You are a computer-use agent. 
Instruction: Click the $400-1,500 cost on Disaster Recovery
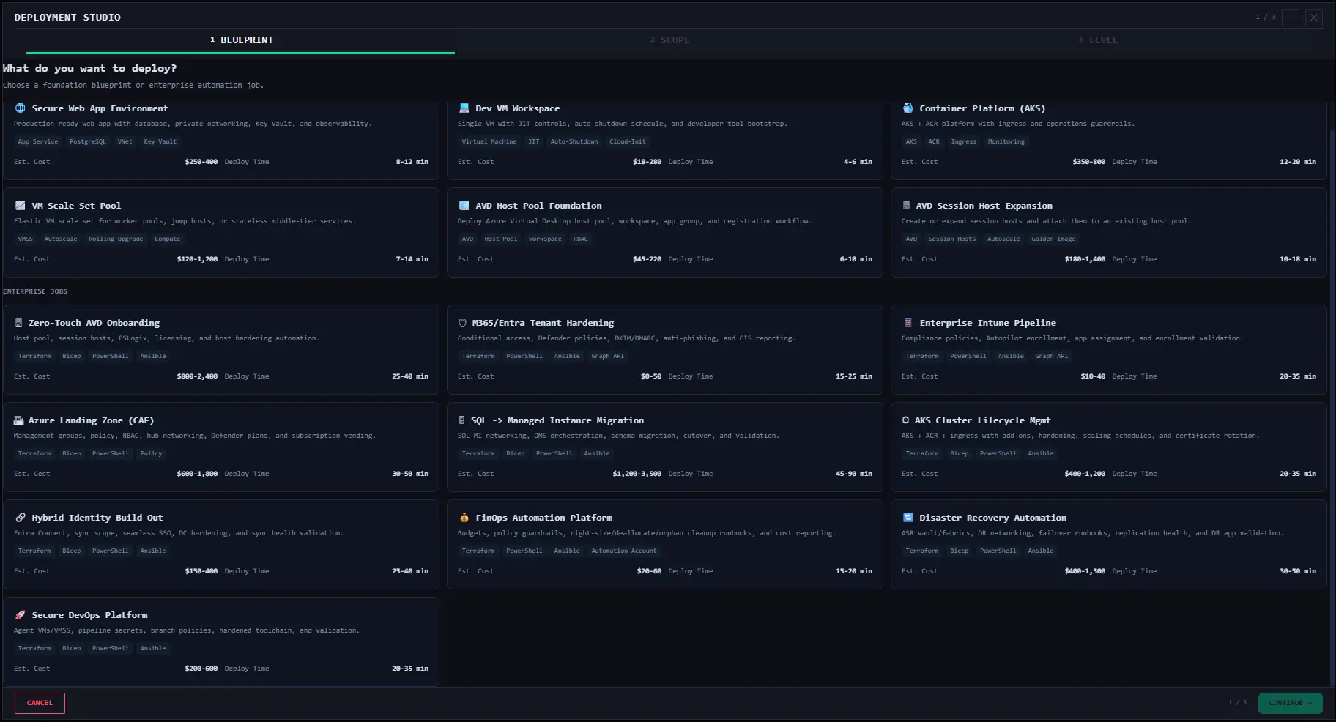pyautogui.click(x=1085, y=571)
